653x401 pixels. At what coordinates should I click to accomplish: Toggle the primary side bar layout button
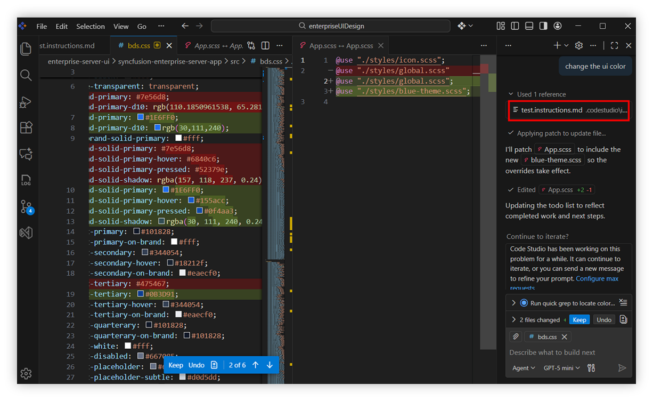coord(515,26)
